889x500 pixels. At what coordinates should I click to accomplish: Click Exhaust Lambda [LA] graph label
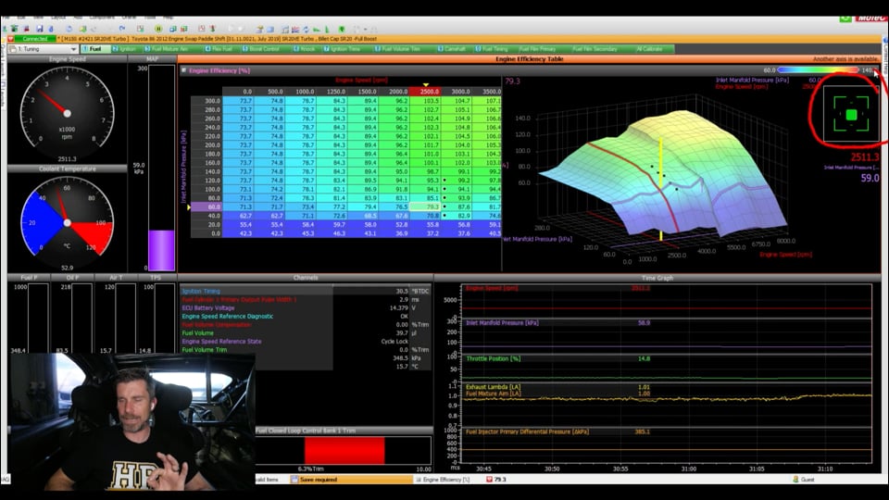point(493,387)
